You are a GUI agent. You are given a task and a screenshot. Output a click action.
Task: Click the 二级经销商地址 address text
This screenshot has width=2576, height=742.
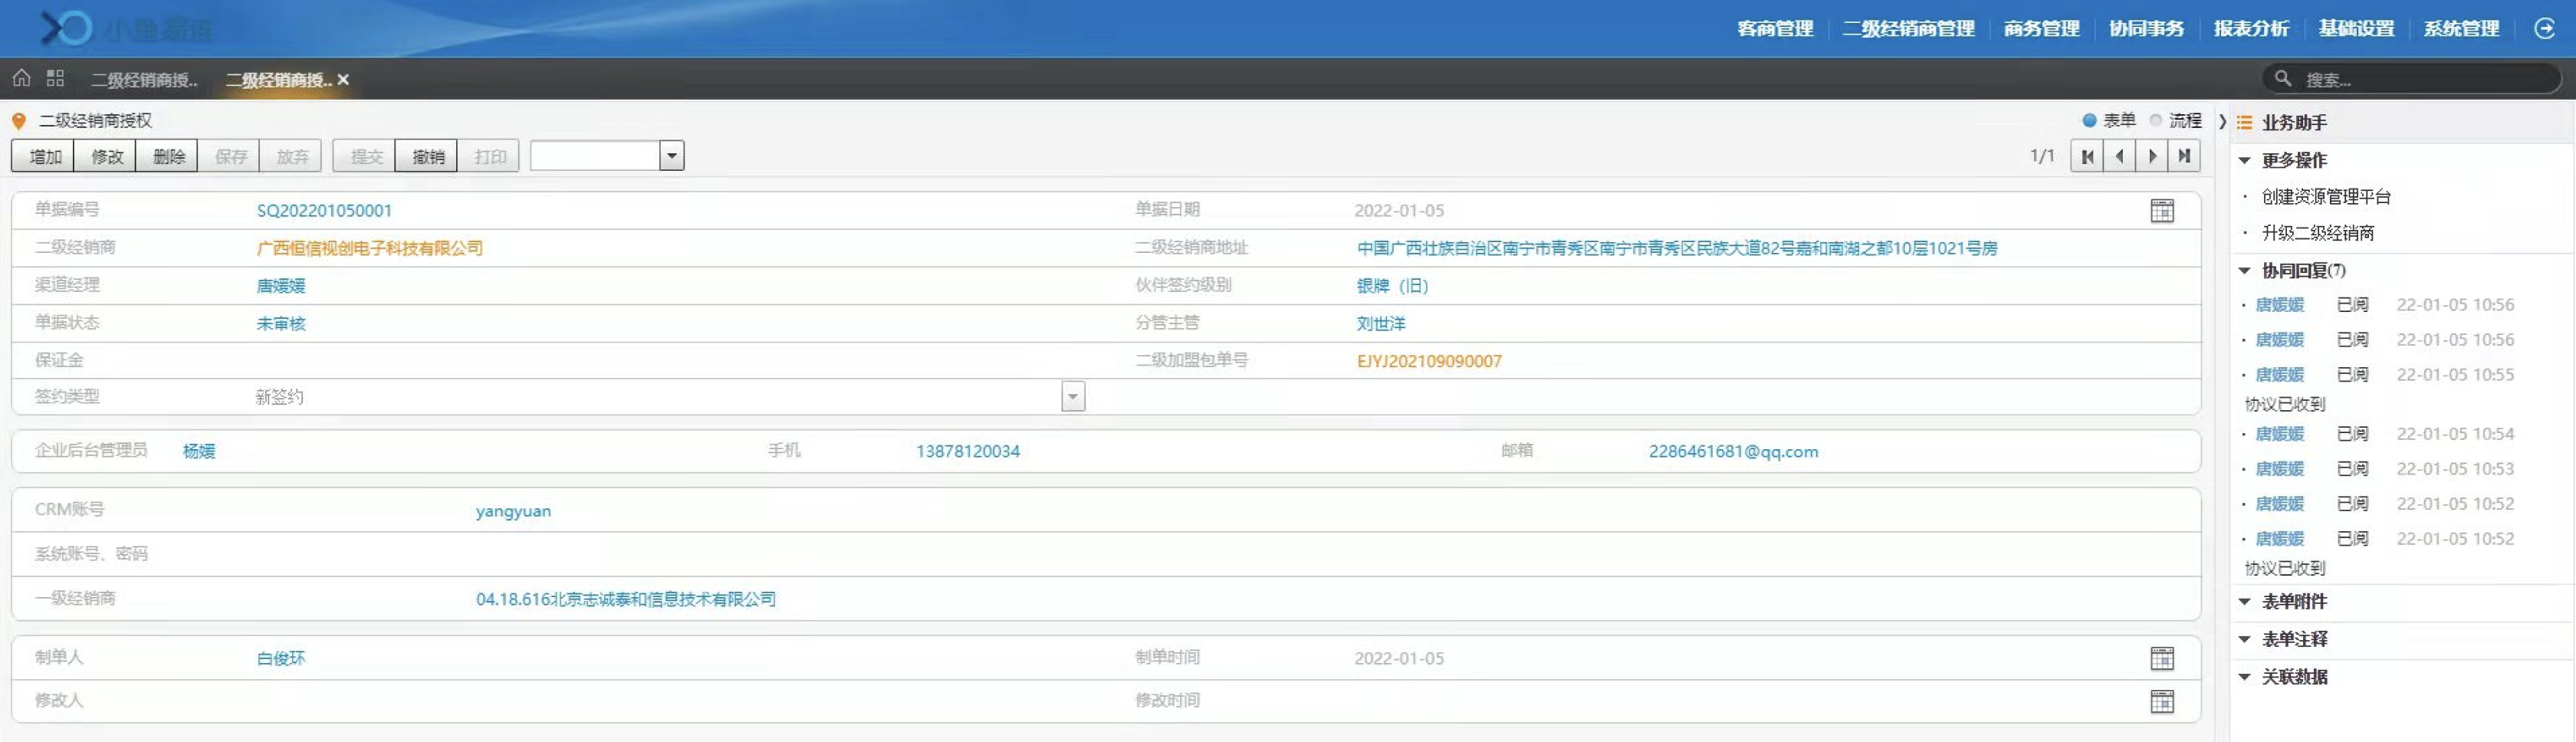click(1677, 248)
